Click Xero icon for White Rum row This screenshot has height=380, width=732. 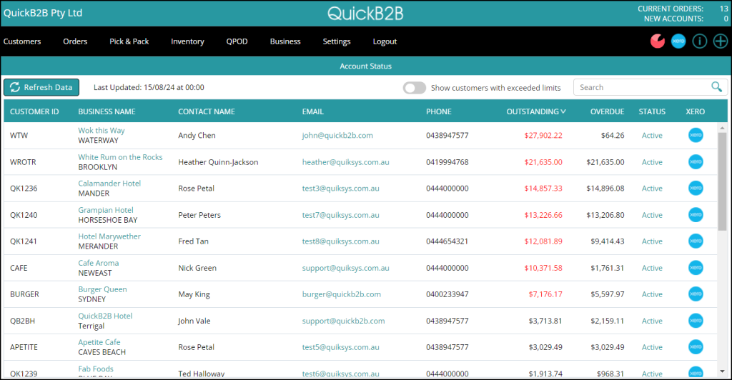click(696, 162)
